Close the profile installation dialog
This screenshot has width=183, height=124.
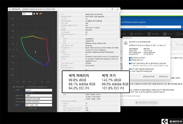[x=169, y=38]
